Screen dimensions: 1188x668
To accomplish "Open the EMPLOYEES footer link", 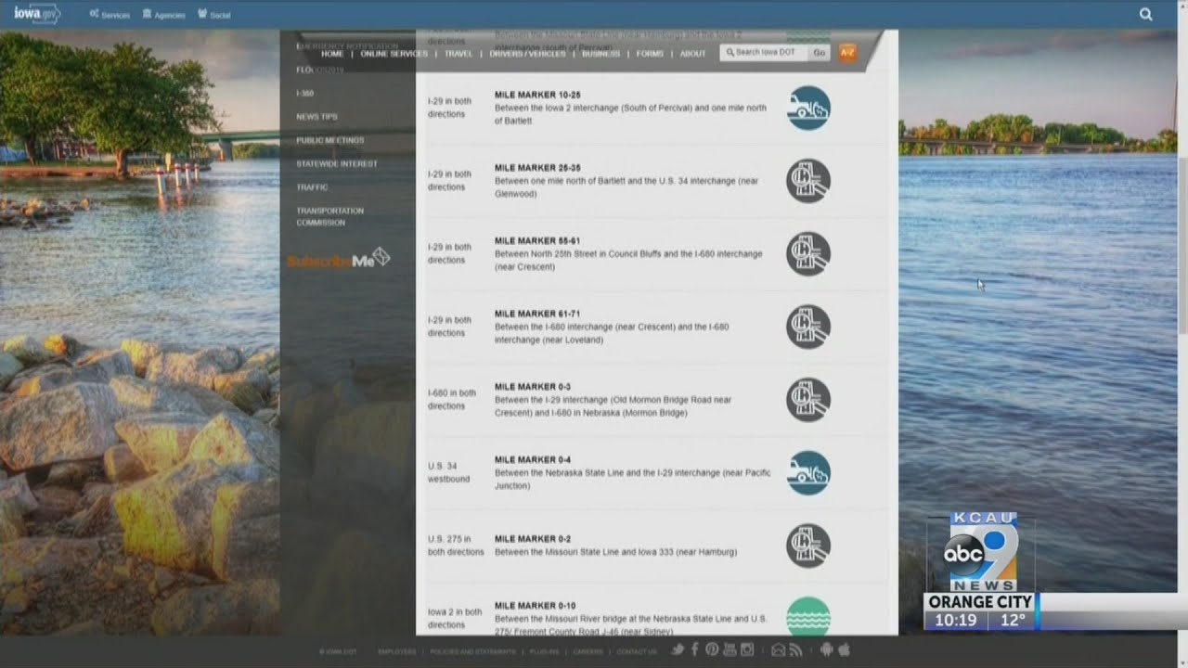I will pos(397,652).
